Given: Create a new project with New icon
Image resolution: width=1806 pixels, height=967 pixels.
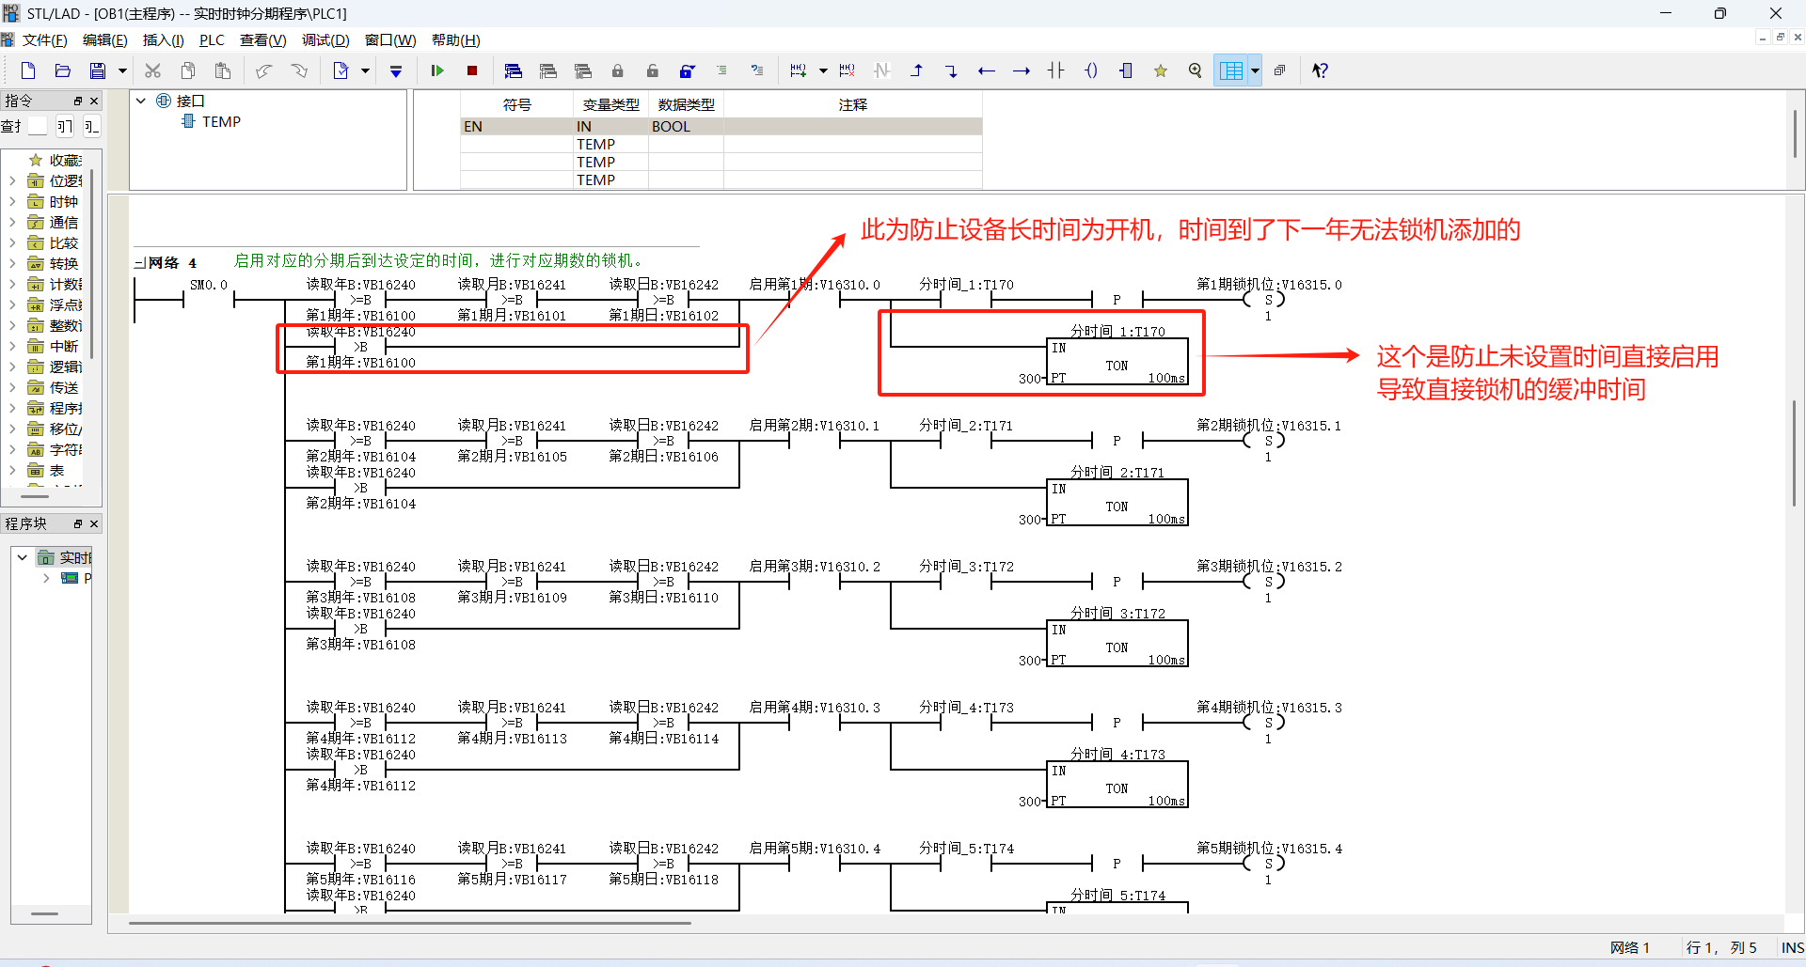Looking at the screenshot, I should (28, 70).
